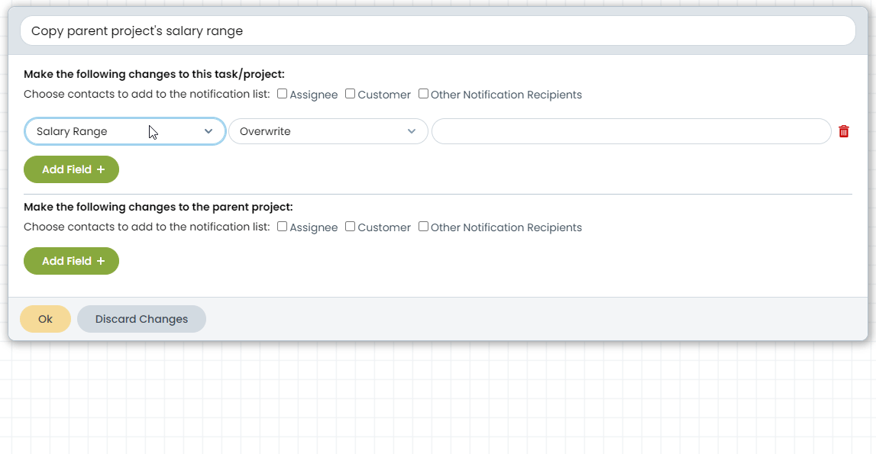
Task: Click the plus icon on the task/project Add Field button
Action: pyautogui.click(x=101, y=169)
